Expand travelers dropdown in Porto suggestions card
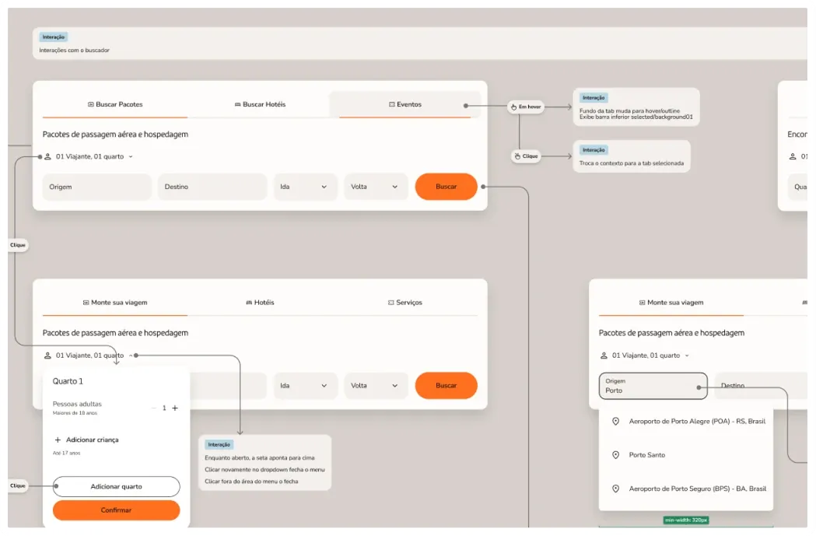816x536 pixels. (x=646, y=356)
